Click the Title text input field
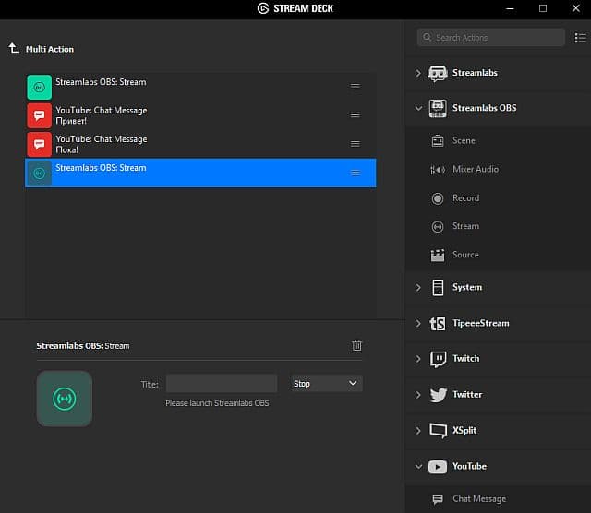 (x=222, y=383)
